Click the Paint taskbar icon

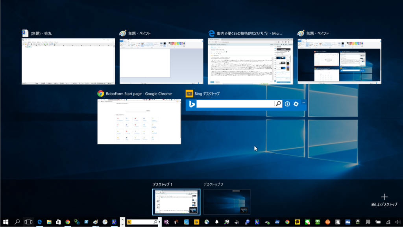(96, 222)
